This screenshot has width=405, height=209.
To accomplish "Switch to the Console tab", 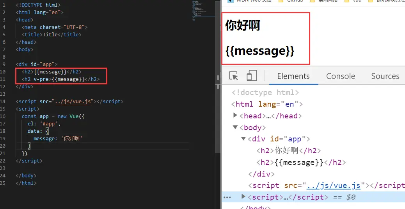I will point(341,76).
